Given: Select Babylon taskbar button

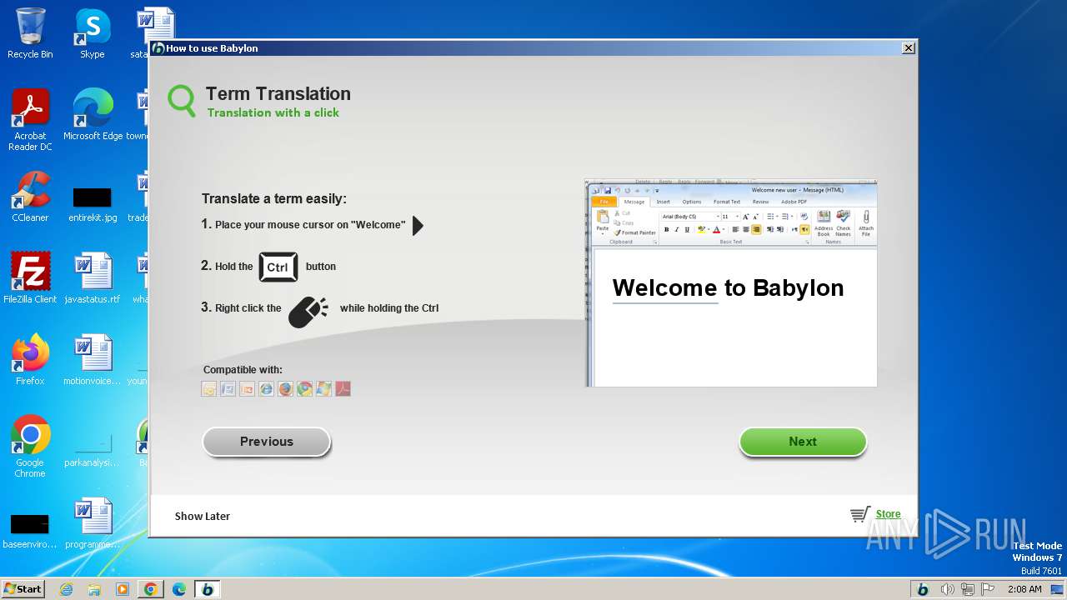Looking at the screenshot, I should coord(208,589).
